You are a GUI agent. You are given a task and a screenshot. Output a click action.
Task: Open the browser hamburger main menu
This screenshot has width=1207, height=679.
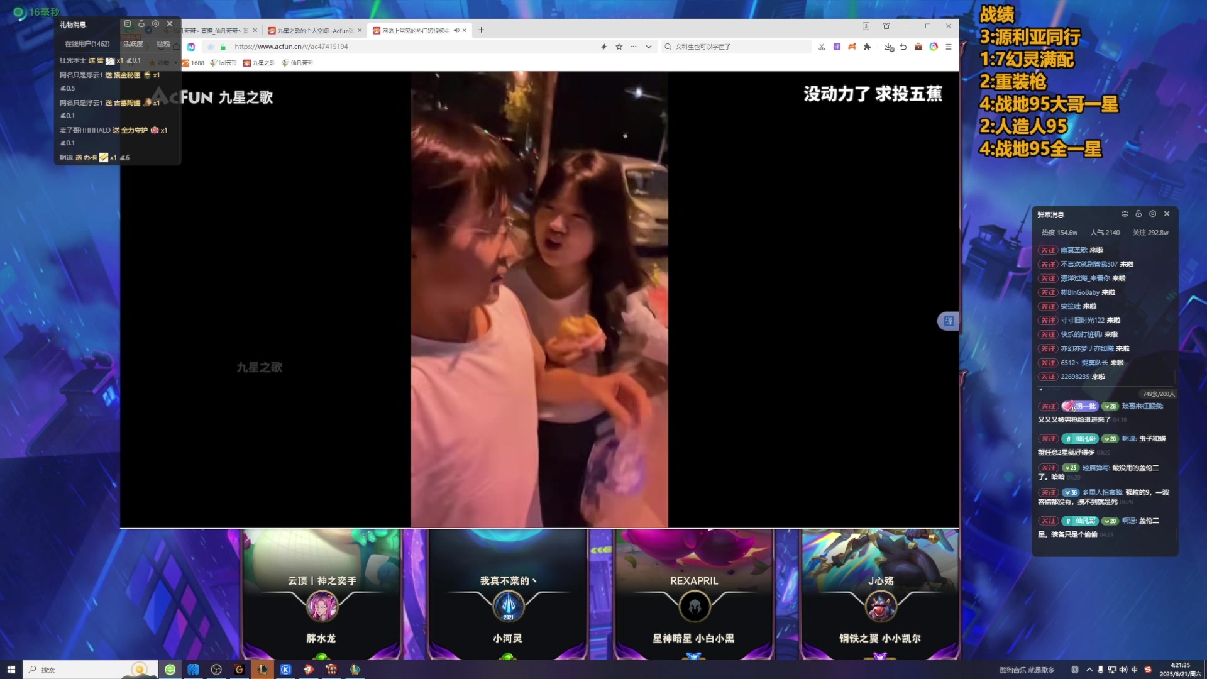click(949, 47)
